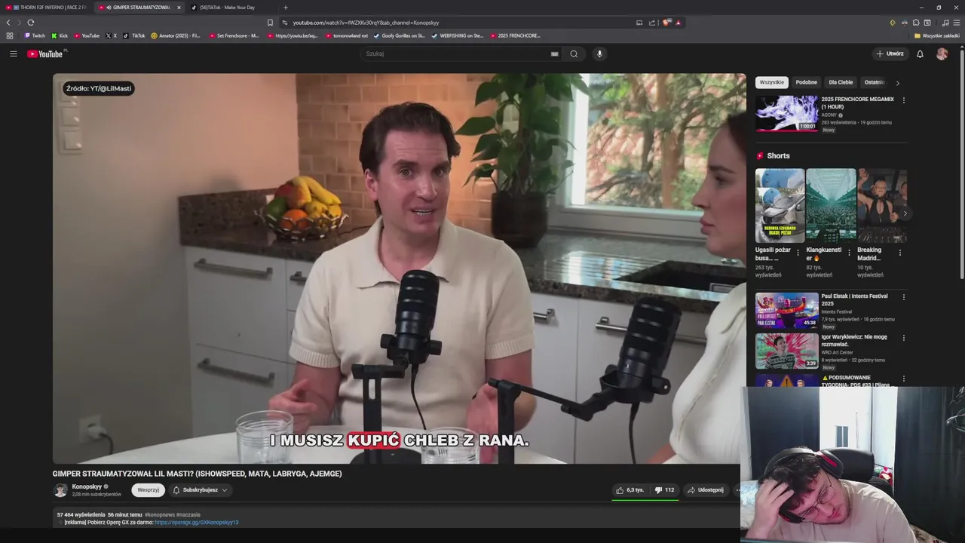Open the 2025 FRENCHCORE MEGAMIX thumbnail
The image size is (965, 543).
pyautogui.click(x=786, y=113)
